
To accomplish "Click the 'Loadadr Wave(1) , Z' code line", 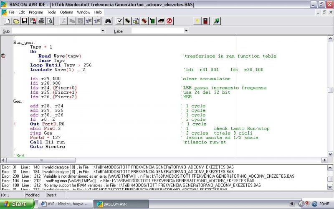I will [58, 69].
